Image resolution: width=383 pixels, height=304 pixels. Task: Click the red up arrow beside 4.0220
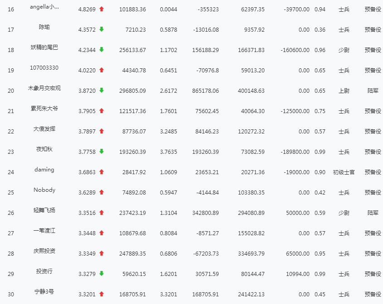102,70
